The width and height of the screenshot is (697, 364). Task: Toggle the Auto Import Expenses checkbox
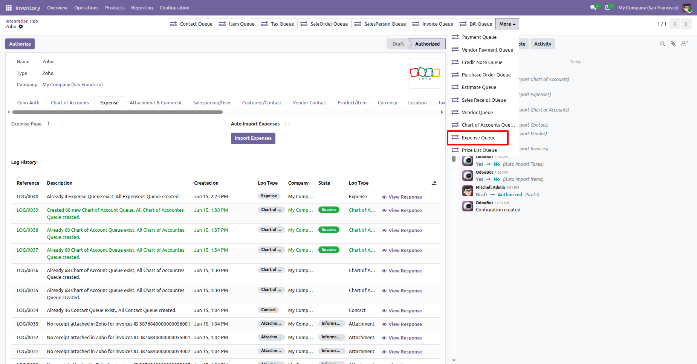coord(287,124)
